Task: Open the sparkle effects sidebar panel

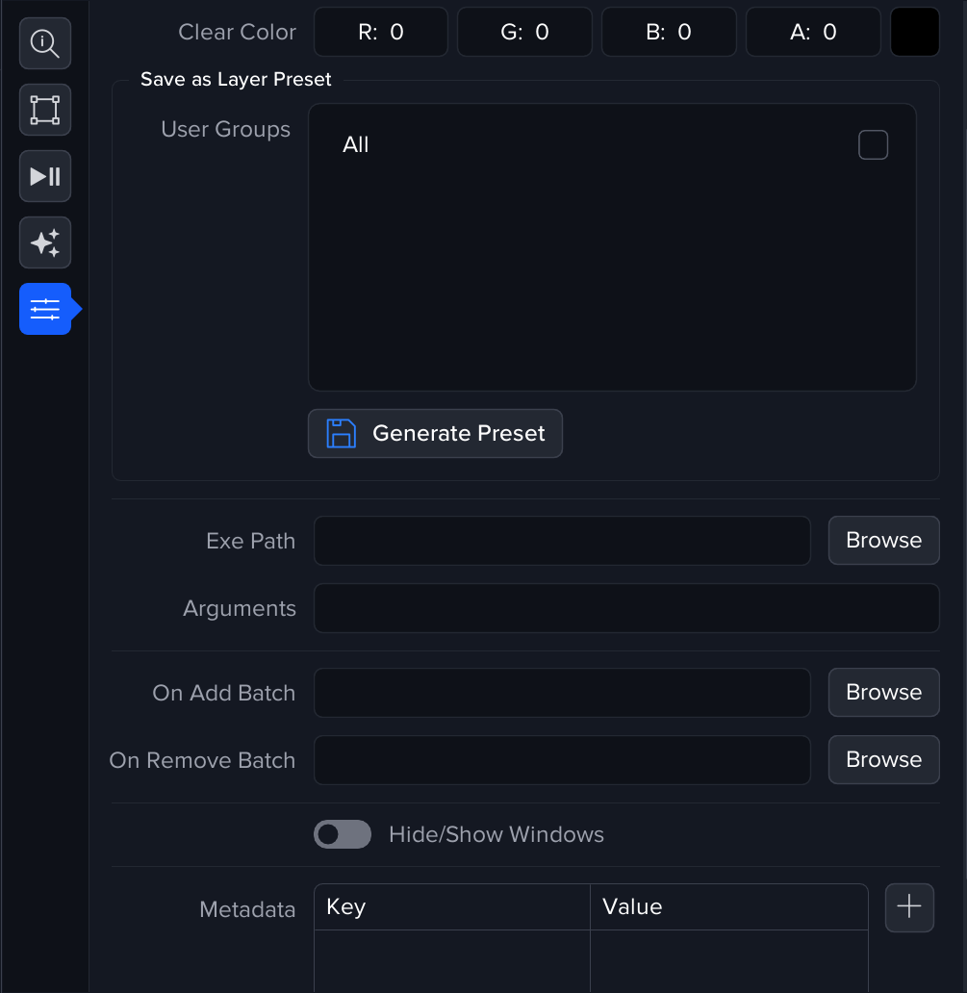Action: (45, 242)
